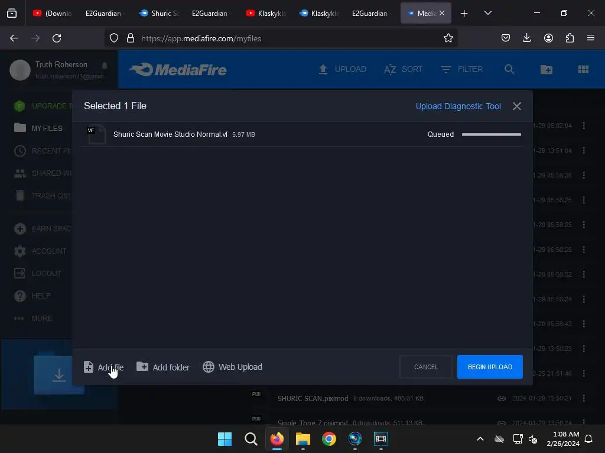Open the extensions puzzle icon
This screenshot has width=605, height=453.
[x=570, y=38]
